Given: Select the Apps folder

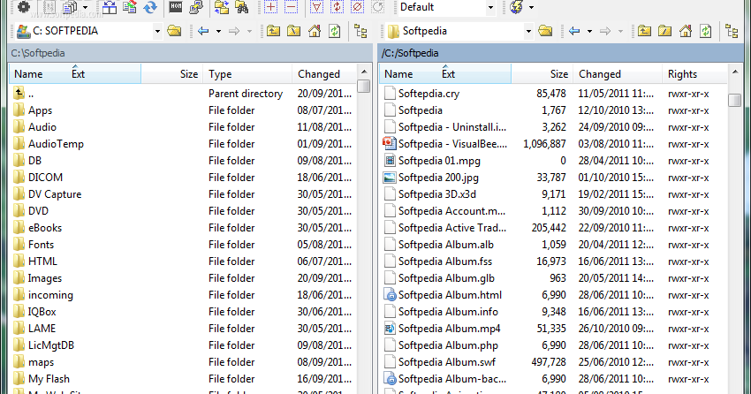Looking at the screenshot, I should (x=183, y=110).
